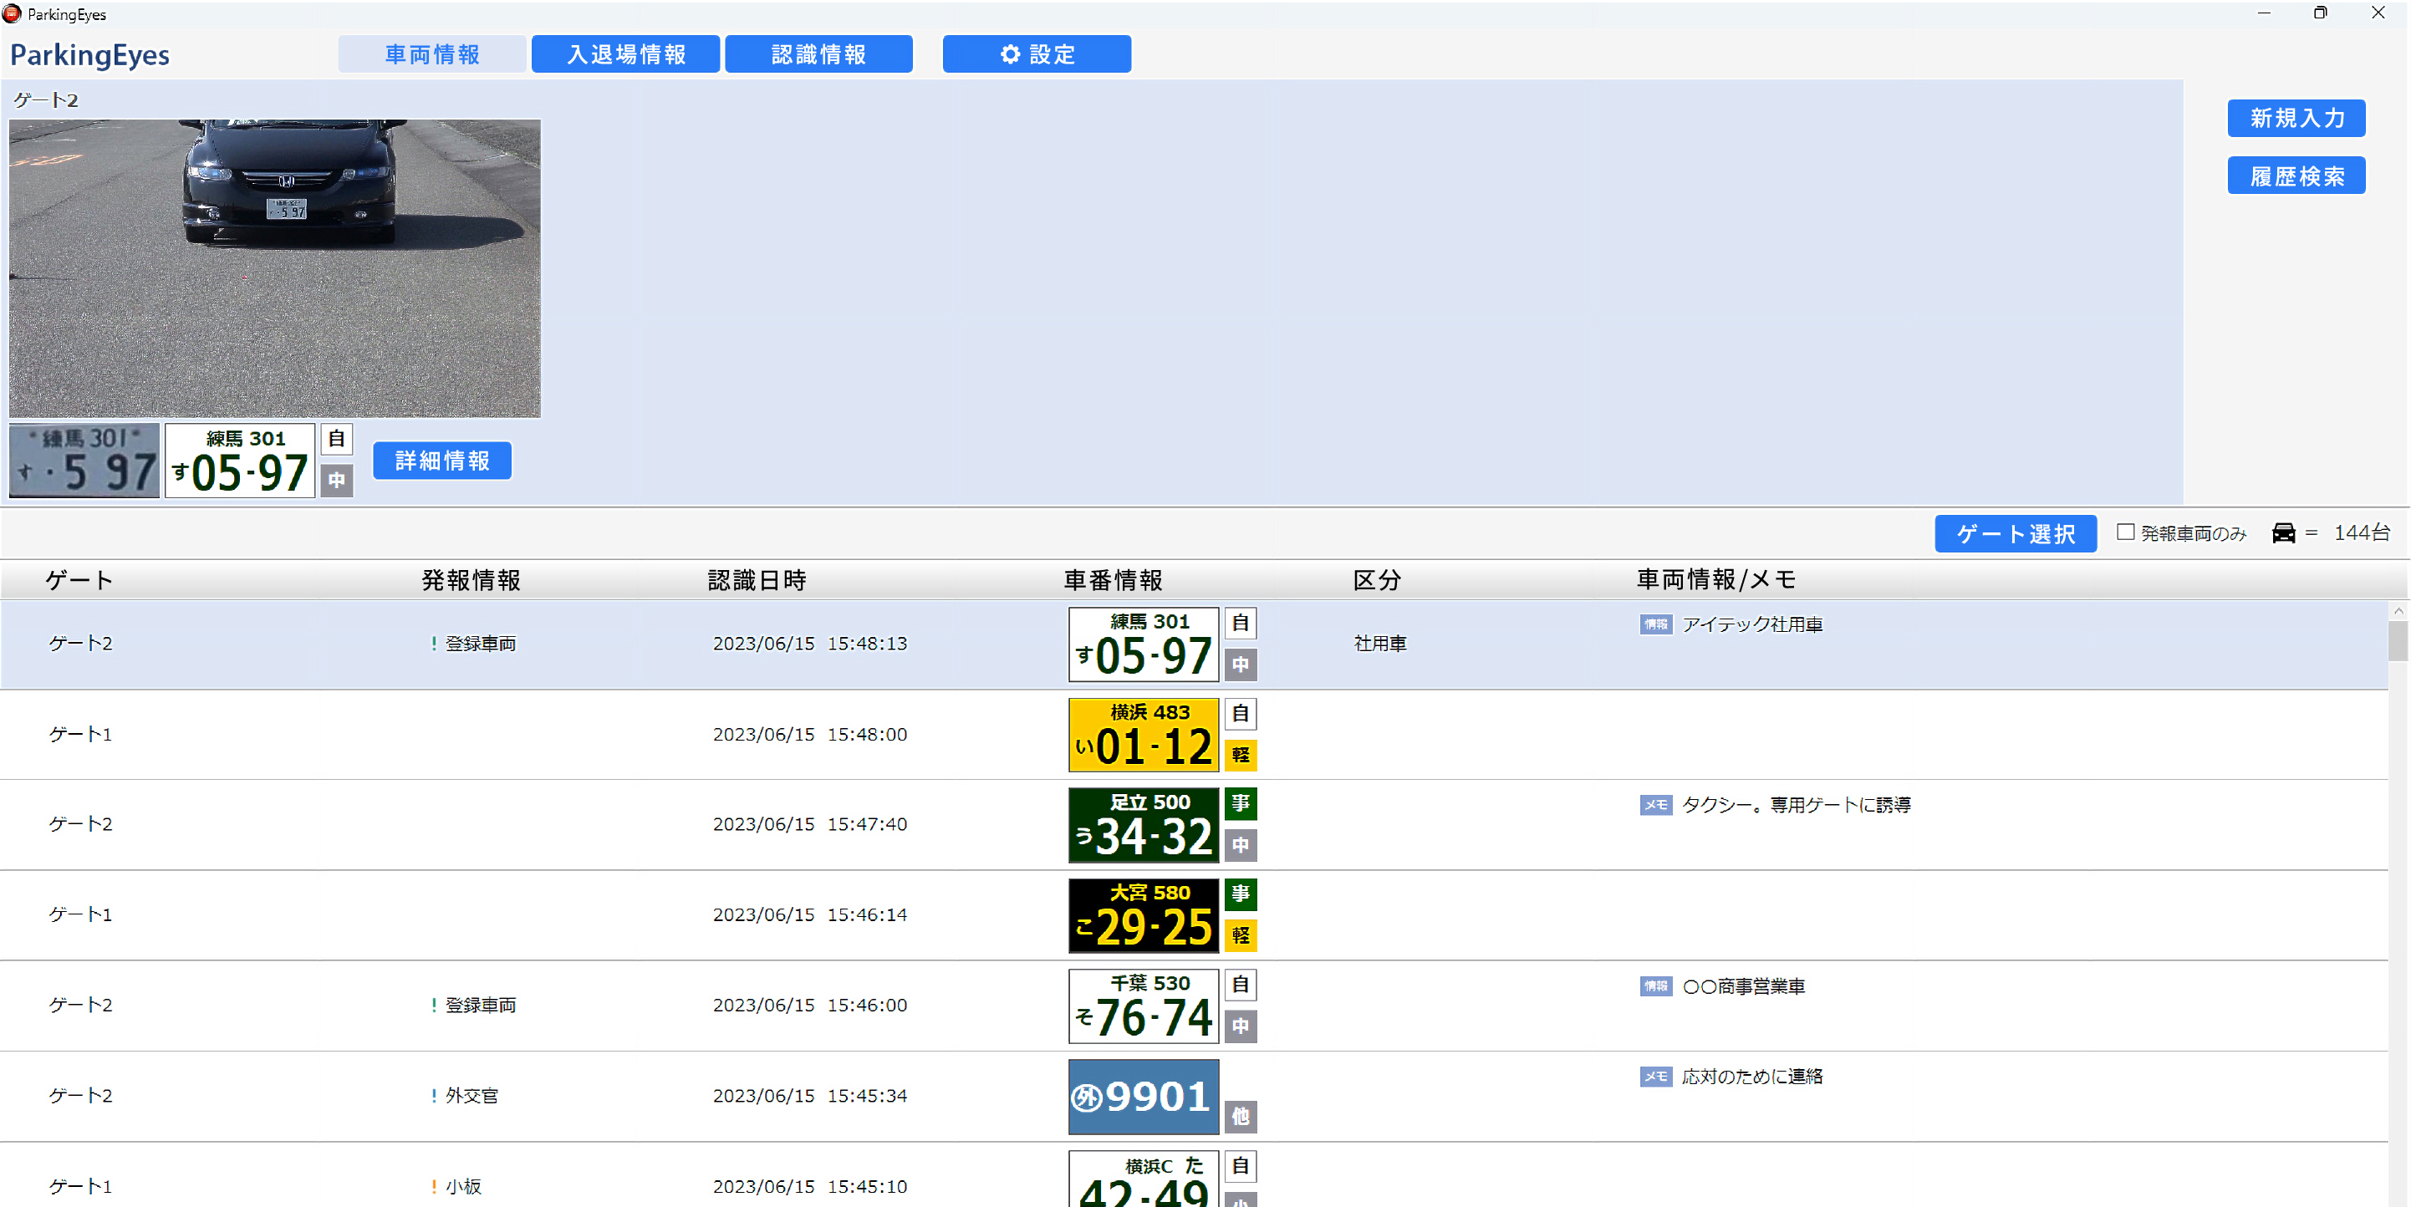2411x1207 pixels.
Task: Click the ParkingEyes logo title
Action: [x=89, y=55]
